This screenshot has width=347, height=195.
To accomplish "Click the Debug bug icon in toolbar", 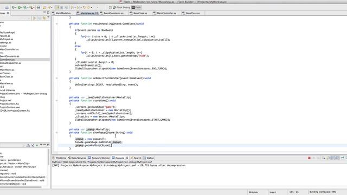I will [13, 8].
